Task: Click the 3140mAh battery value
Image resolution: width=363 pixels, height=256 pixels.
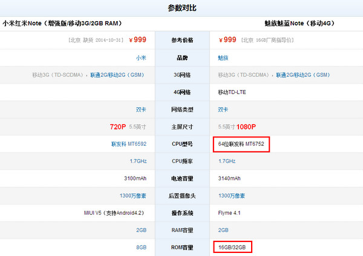Action: coord(229,179)
